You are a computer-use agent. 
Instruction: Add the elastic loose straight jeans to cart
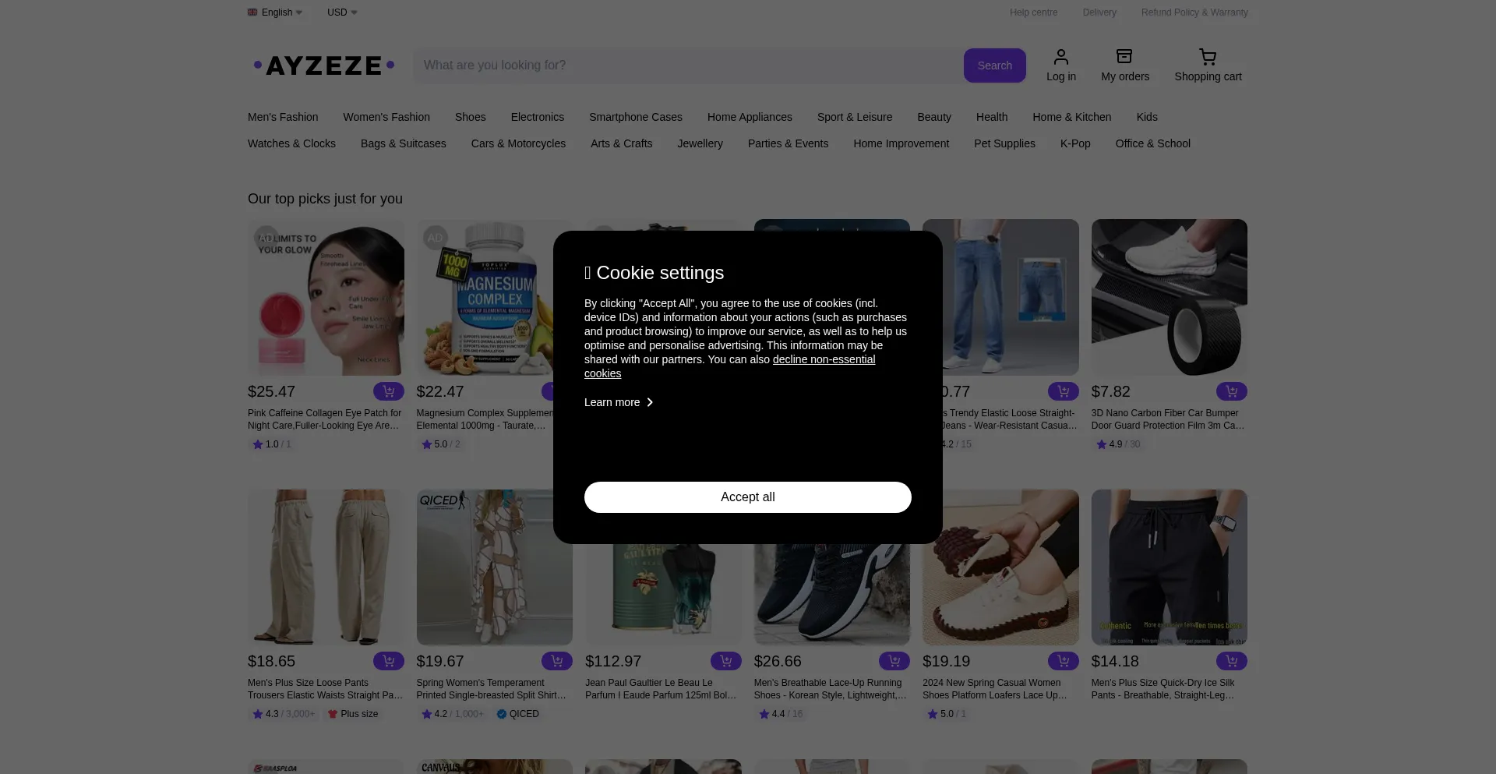[x=1063, y=391]
